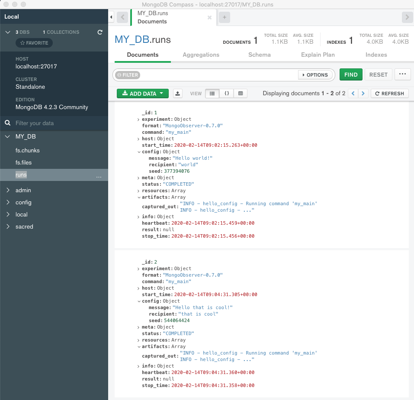Collapse config object in document 2
Screen dimensions: 414x400
(139, 301)
